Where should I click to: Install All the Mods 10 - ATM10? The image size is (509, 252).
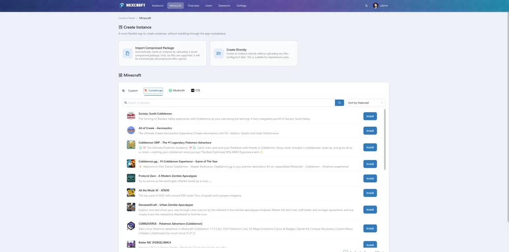[370, 193]
